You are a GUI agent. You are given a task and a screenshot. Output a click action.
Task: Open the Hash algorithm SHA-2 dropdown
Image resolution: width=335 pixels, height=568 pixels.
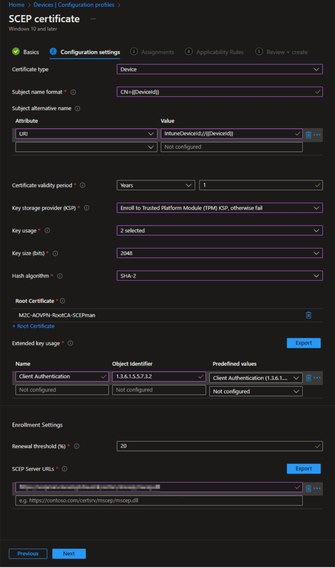click(x=220, y=276)
